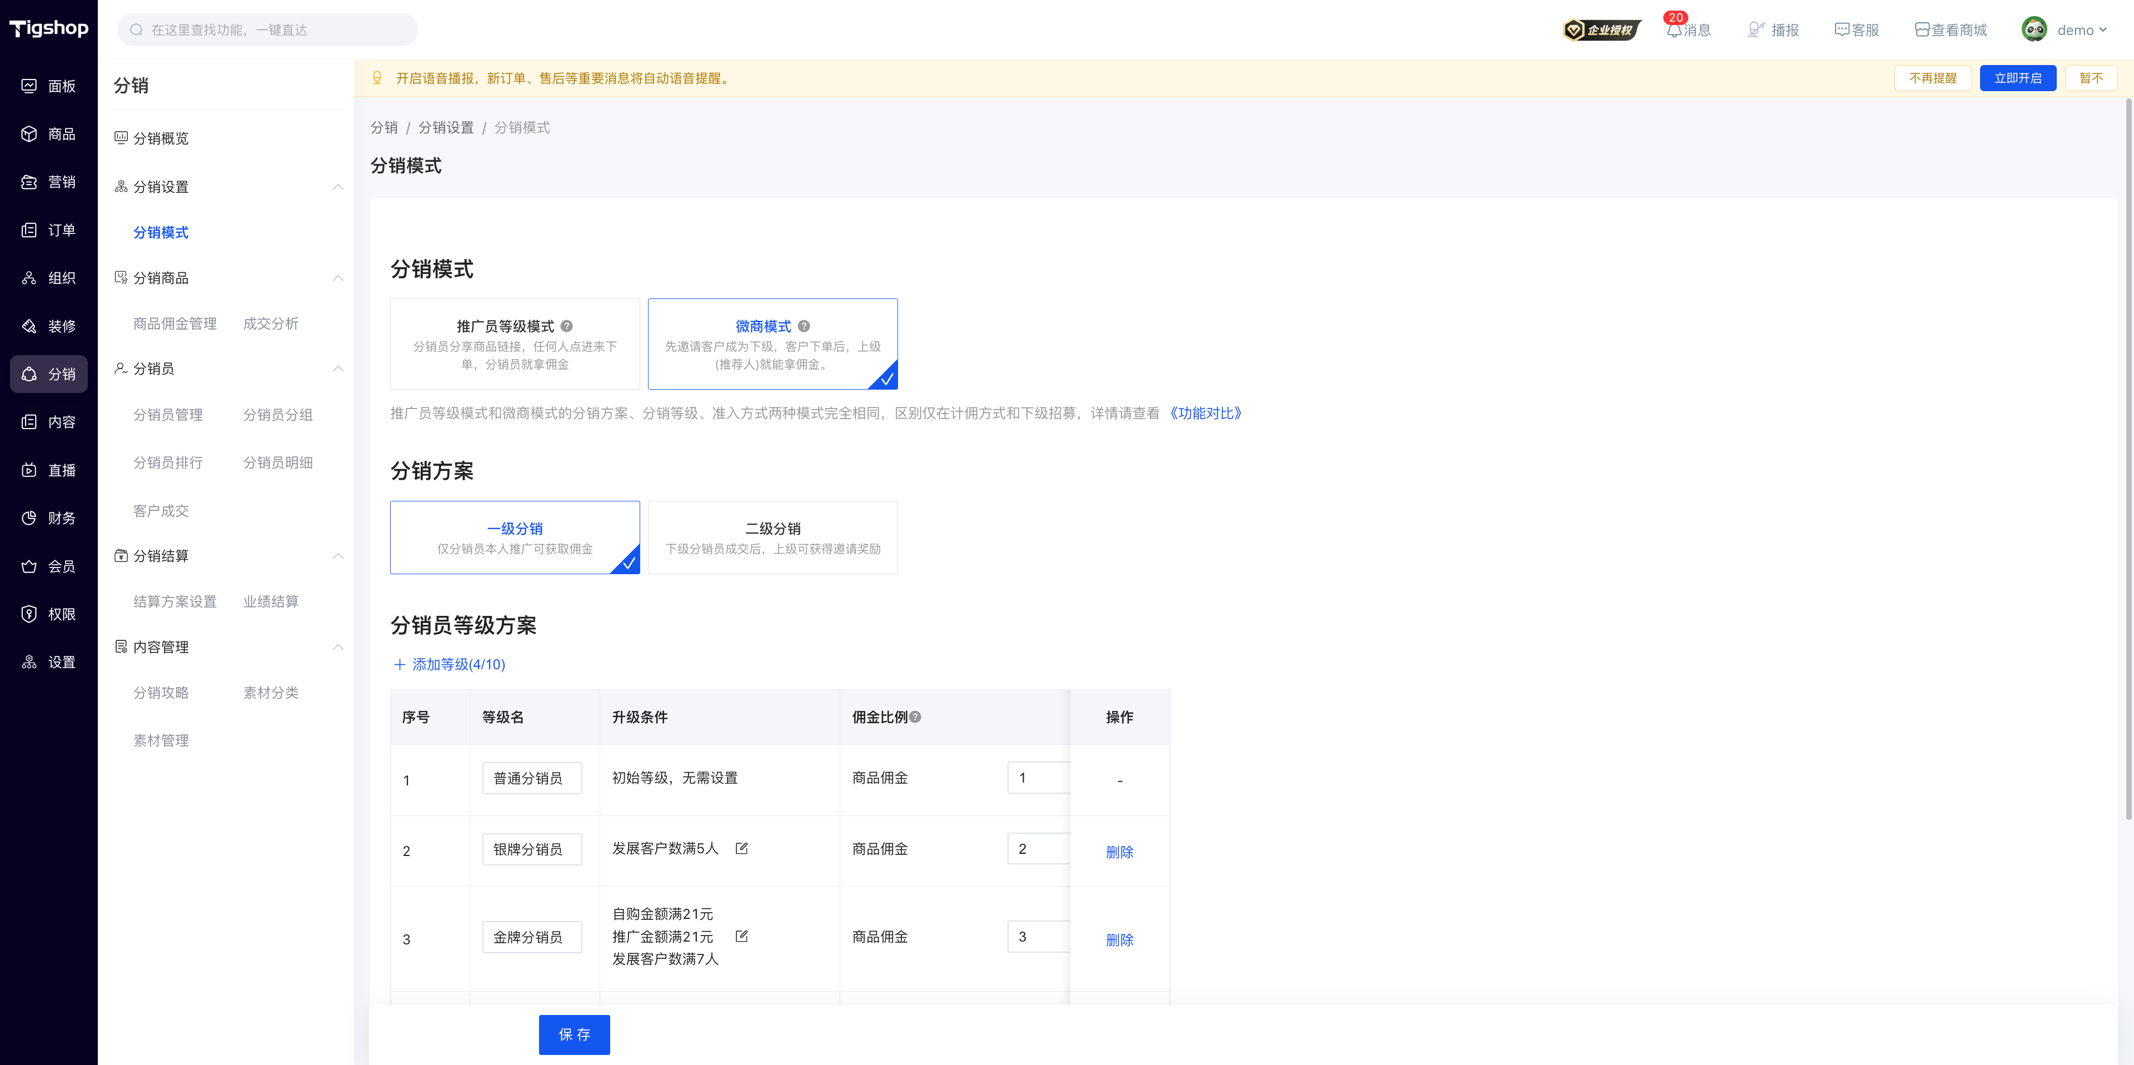Edit upgrade condition for 银牌分销员
This screenshot has width=2134, height=1065.
tap(741, 849)
